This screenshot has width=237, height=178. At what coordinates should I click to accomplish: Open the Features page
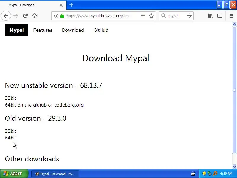point(43,30)
